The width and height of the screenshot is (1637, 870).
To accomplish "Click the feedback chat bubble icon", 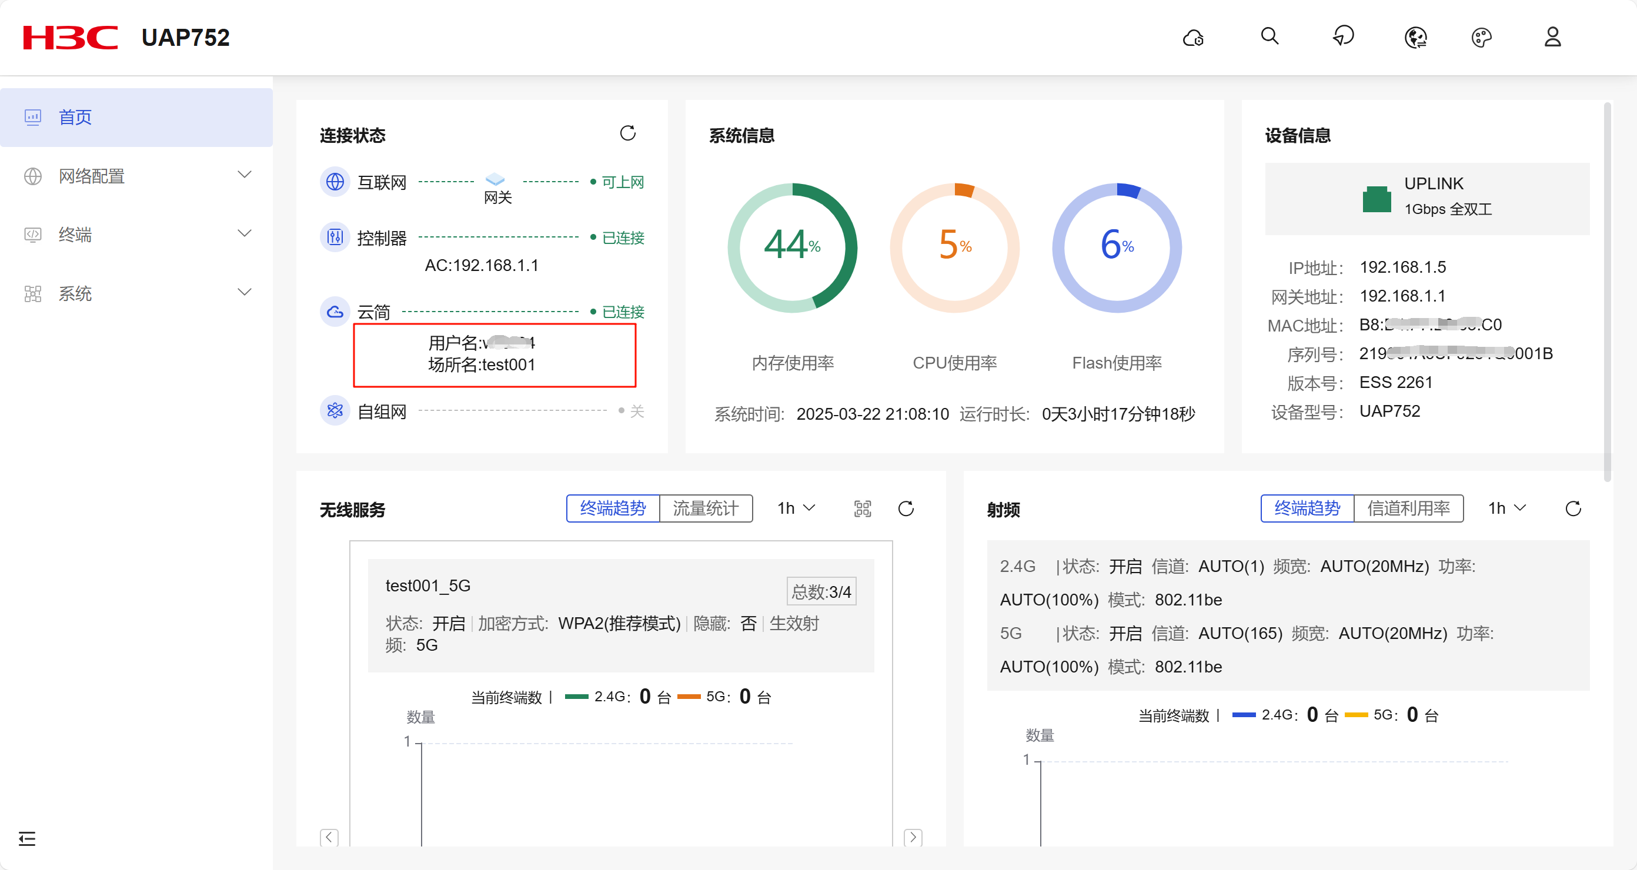I will [1343, 36].
